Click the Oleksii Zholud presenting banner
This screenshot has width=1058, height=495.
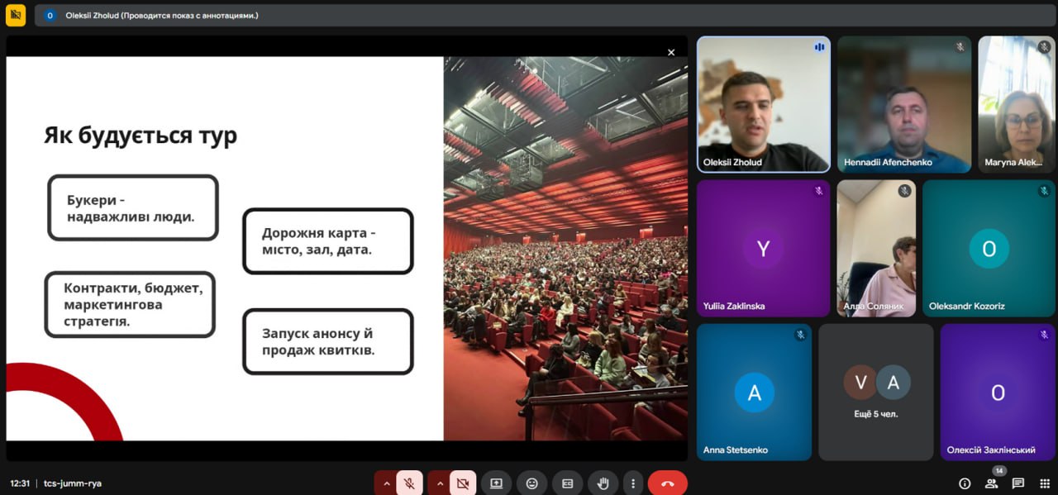(x=546, y=15)
